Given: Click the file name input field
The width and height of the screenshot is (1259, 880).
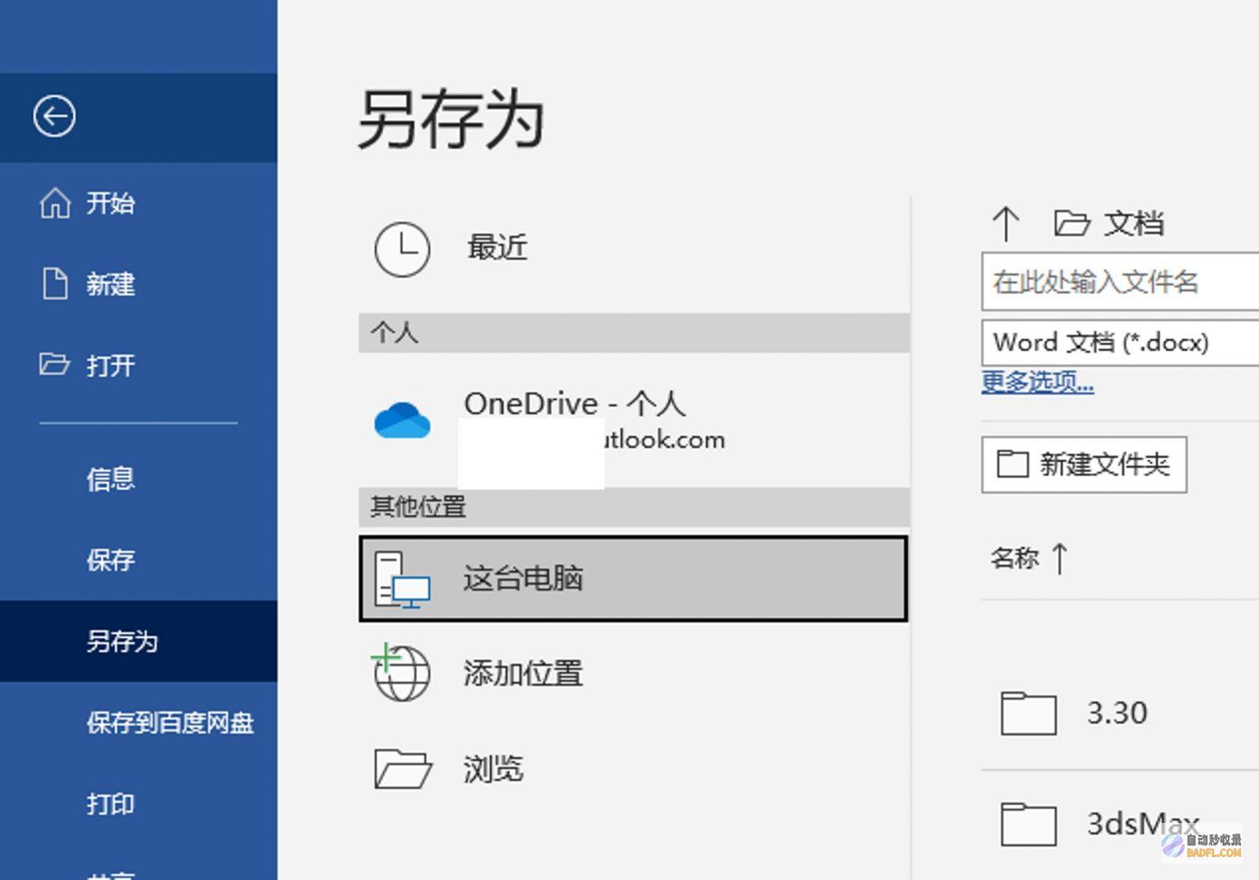Looking at the screenshot, I should pos(1120,282).
